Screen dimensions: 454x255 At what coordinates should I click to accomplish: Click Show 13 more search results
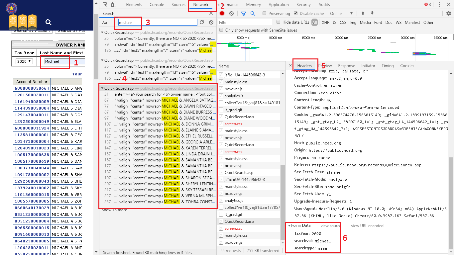point(114,210)
